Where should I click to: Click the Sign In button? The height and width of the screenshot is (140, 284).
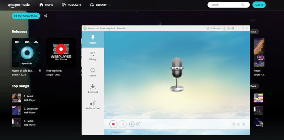(x=259, y=5)
